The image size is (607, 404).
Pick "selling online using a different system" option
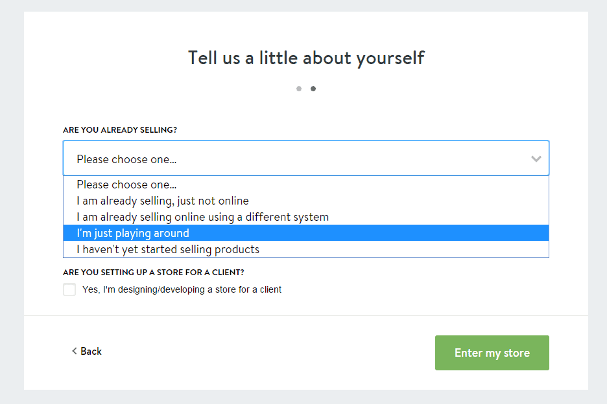point(202,217)
